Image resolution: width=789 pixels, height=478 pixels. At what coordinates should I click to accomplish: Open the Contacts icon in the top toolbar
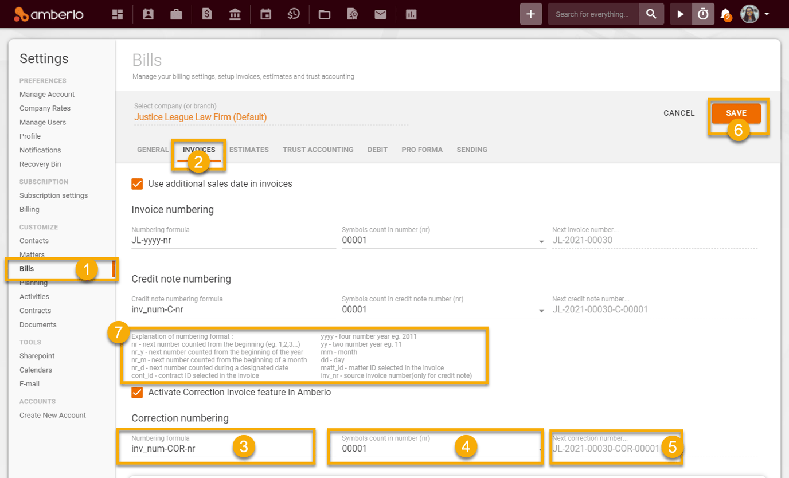pos(148,14)
